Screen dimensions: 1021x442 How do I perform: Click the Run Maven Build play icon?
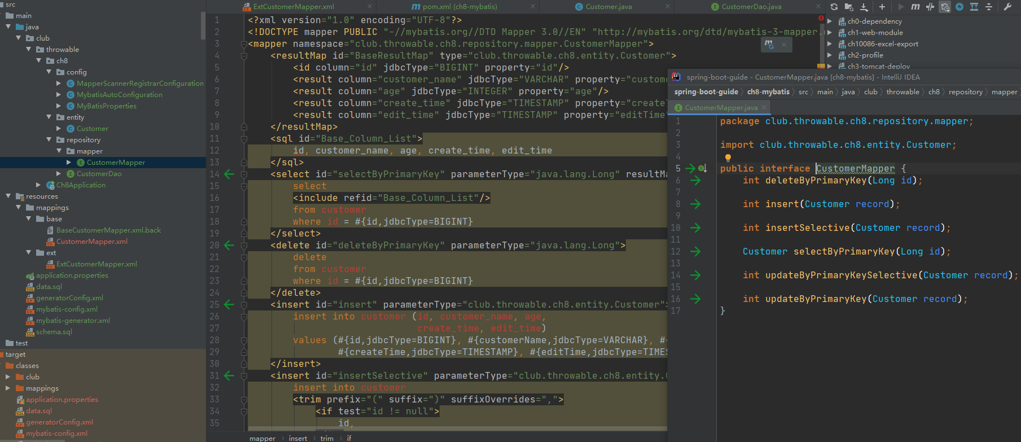(901, 7)
